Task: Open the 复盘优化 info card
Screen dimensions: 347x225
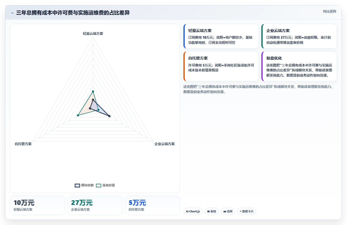Action: [x=299, y=66]
